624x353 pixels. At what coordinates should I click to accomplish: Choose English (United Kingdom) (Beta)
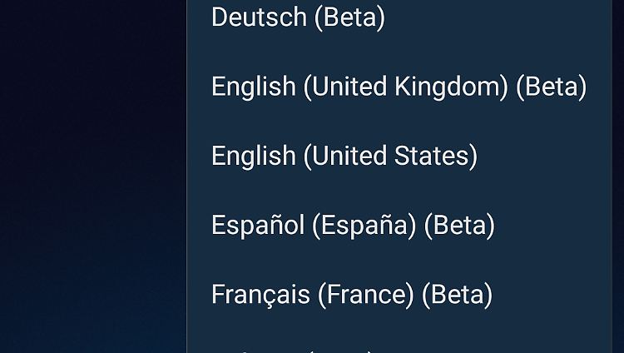399,87
